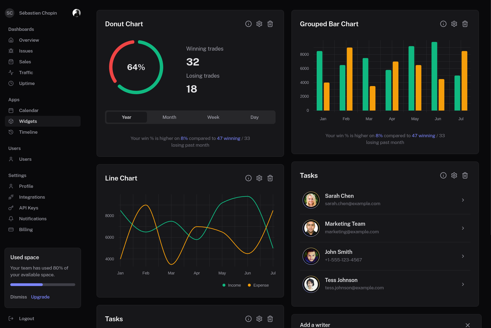Click the Issues bug icon in sidebar
This screenshot has width=491, height=328.
(x=11, y=51)
